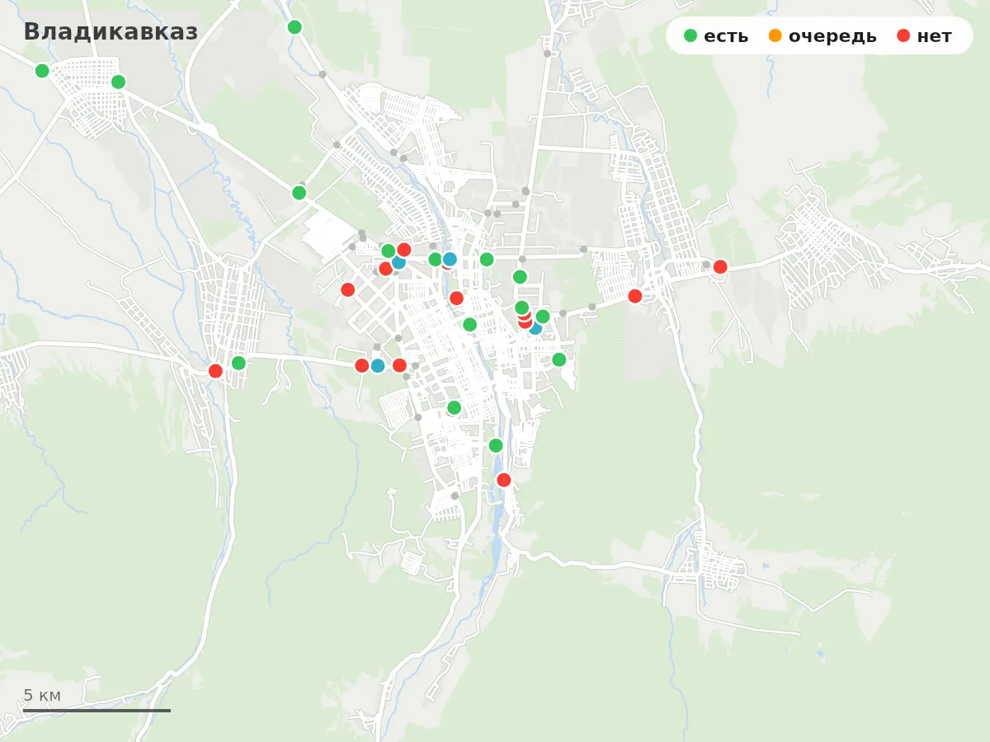This screenshot has width=990, height=742.
Task: Select the blue marker overlapping red in north center
Action: (450, 259)
